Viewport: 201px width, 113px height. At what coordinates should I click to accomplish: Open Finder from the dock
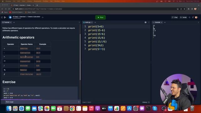coord(9,109)
